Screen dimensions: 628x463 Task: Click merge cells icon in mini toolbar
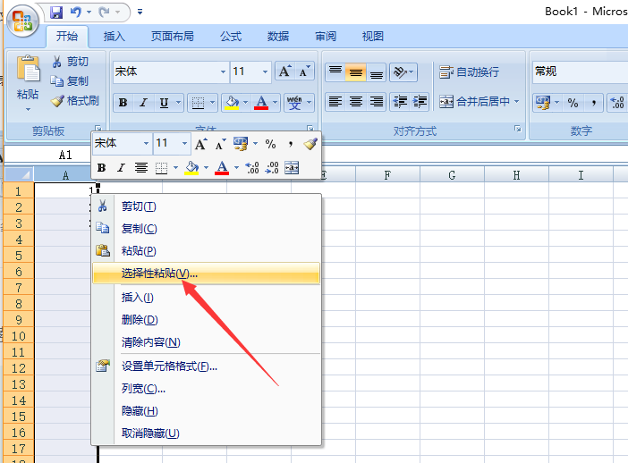pos(292,168)
